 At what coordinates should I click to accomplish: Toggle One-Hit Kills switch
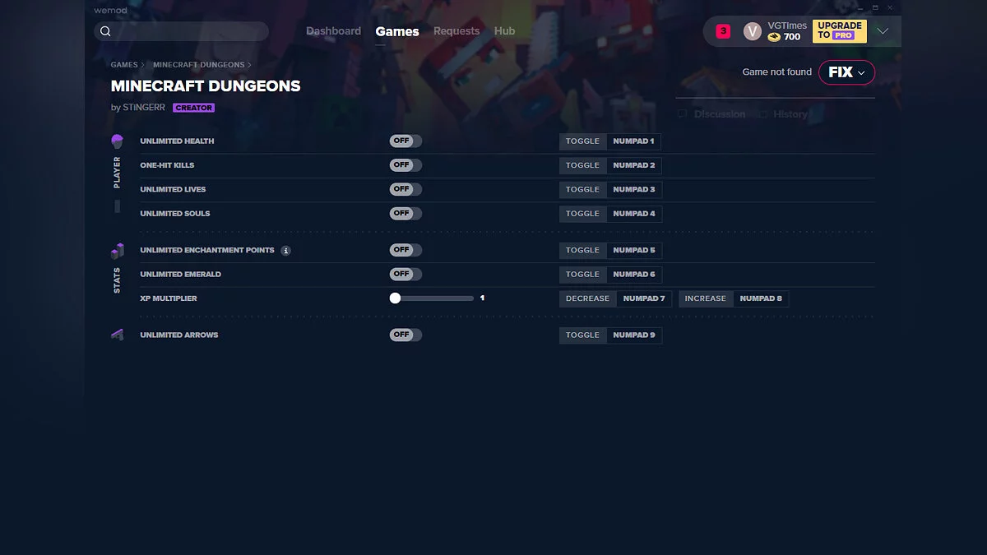click(405, 165)
